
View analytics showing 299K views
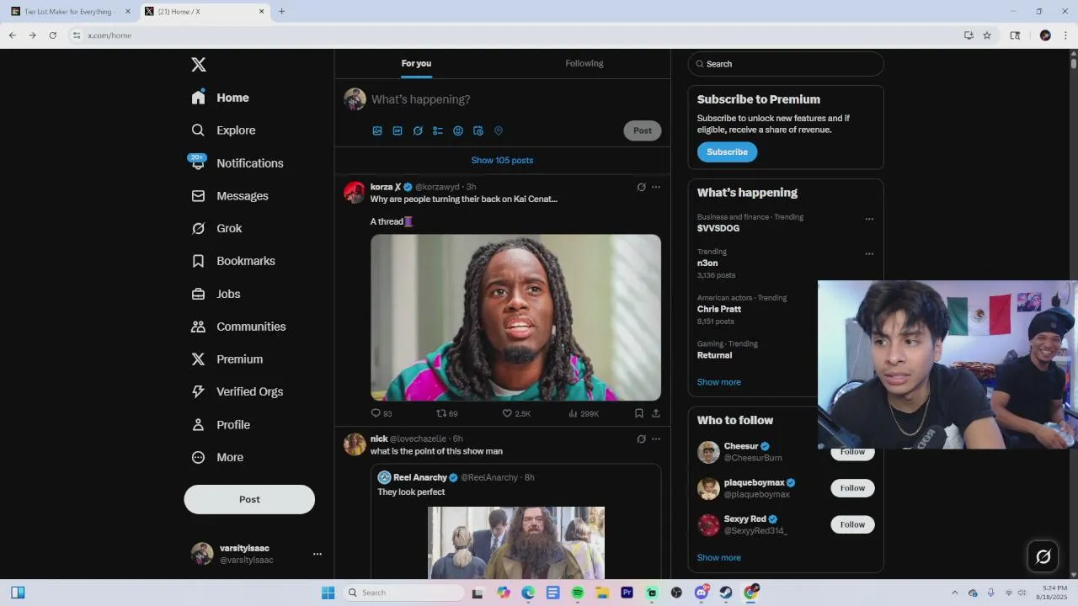click(584, 413)
